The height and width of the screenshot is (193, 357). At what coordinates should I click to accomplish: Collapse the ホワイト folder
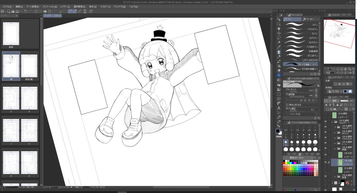click(335, 133)
